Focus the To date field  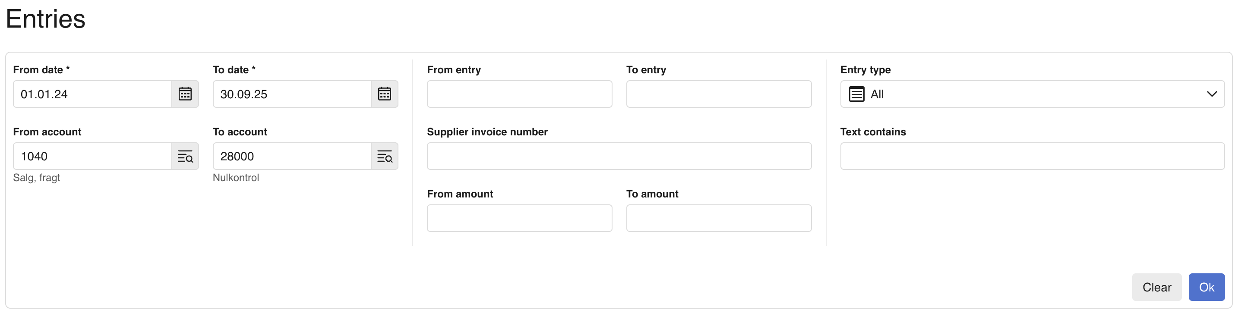coord(292,94)
